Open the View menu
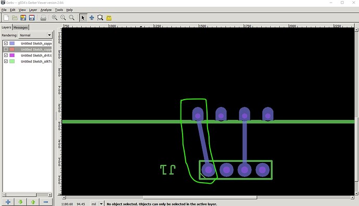The height and width of the screenshot is (206, 359). (22, 10)
